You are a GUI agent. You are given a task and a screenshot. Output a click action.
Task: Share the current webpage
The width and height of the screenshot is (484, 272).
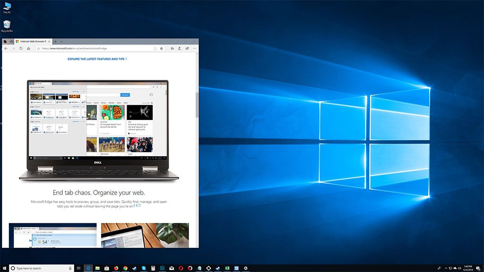(186, 48)
